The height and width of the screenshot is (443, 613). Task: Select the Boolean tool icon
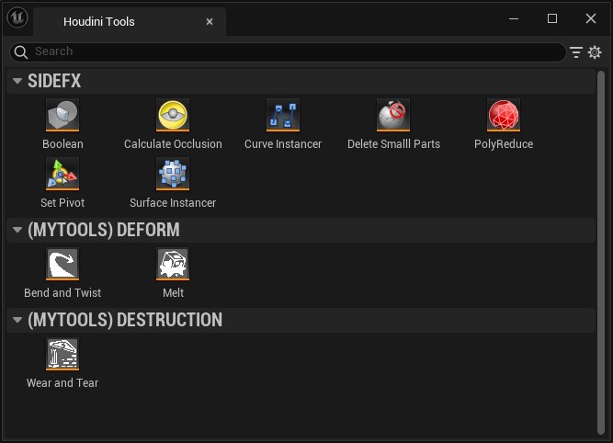[62, 117]
